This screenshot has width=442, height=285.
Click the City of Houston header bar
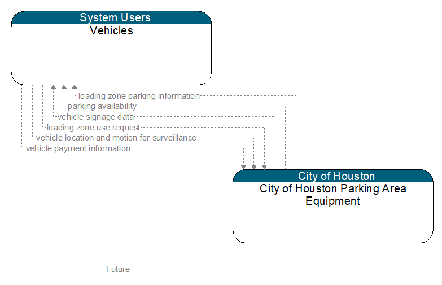[x=333, y=176]
